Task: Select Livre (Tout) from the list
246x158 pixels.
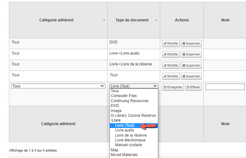Action: (x=125, y=125)
